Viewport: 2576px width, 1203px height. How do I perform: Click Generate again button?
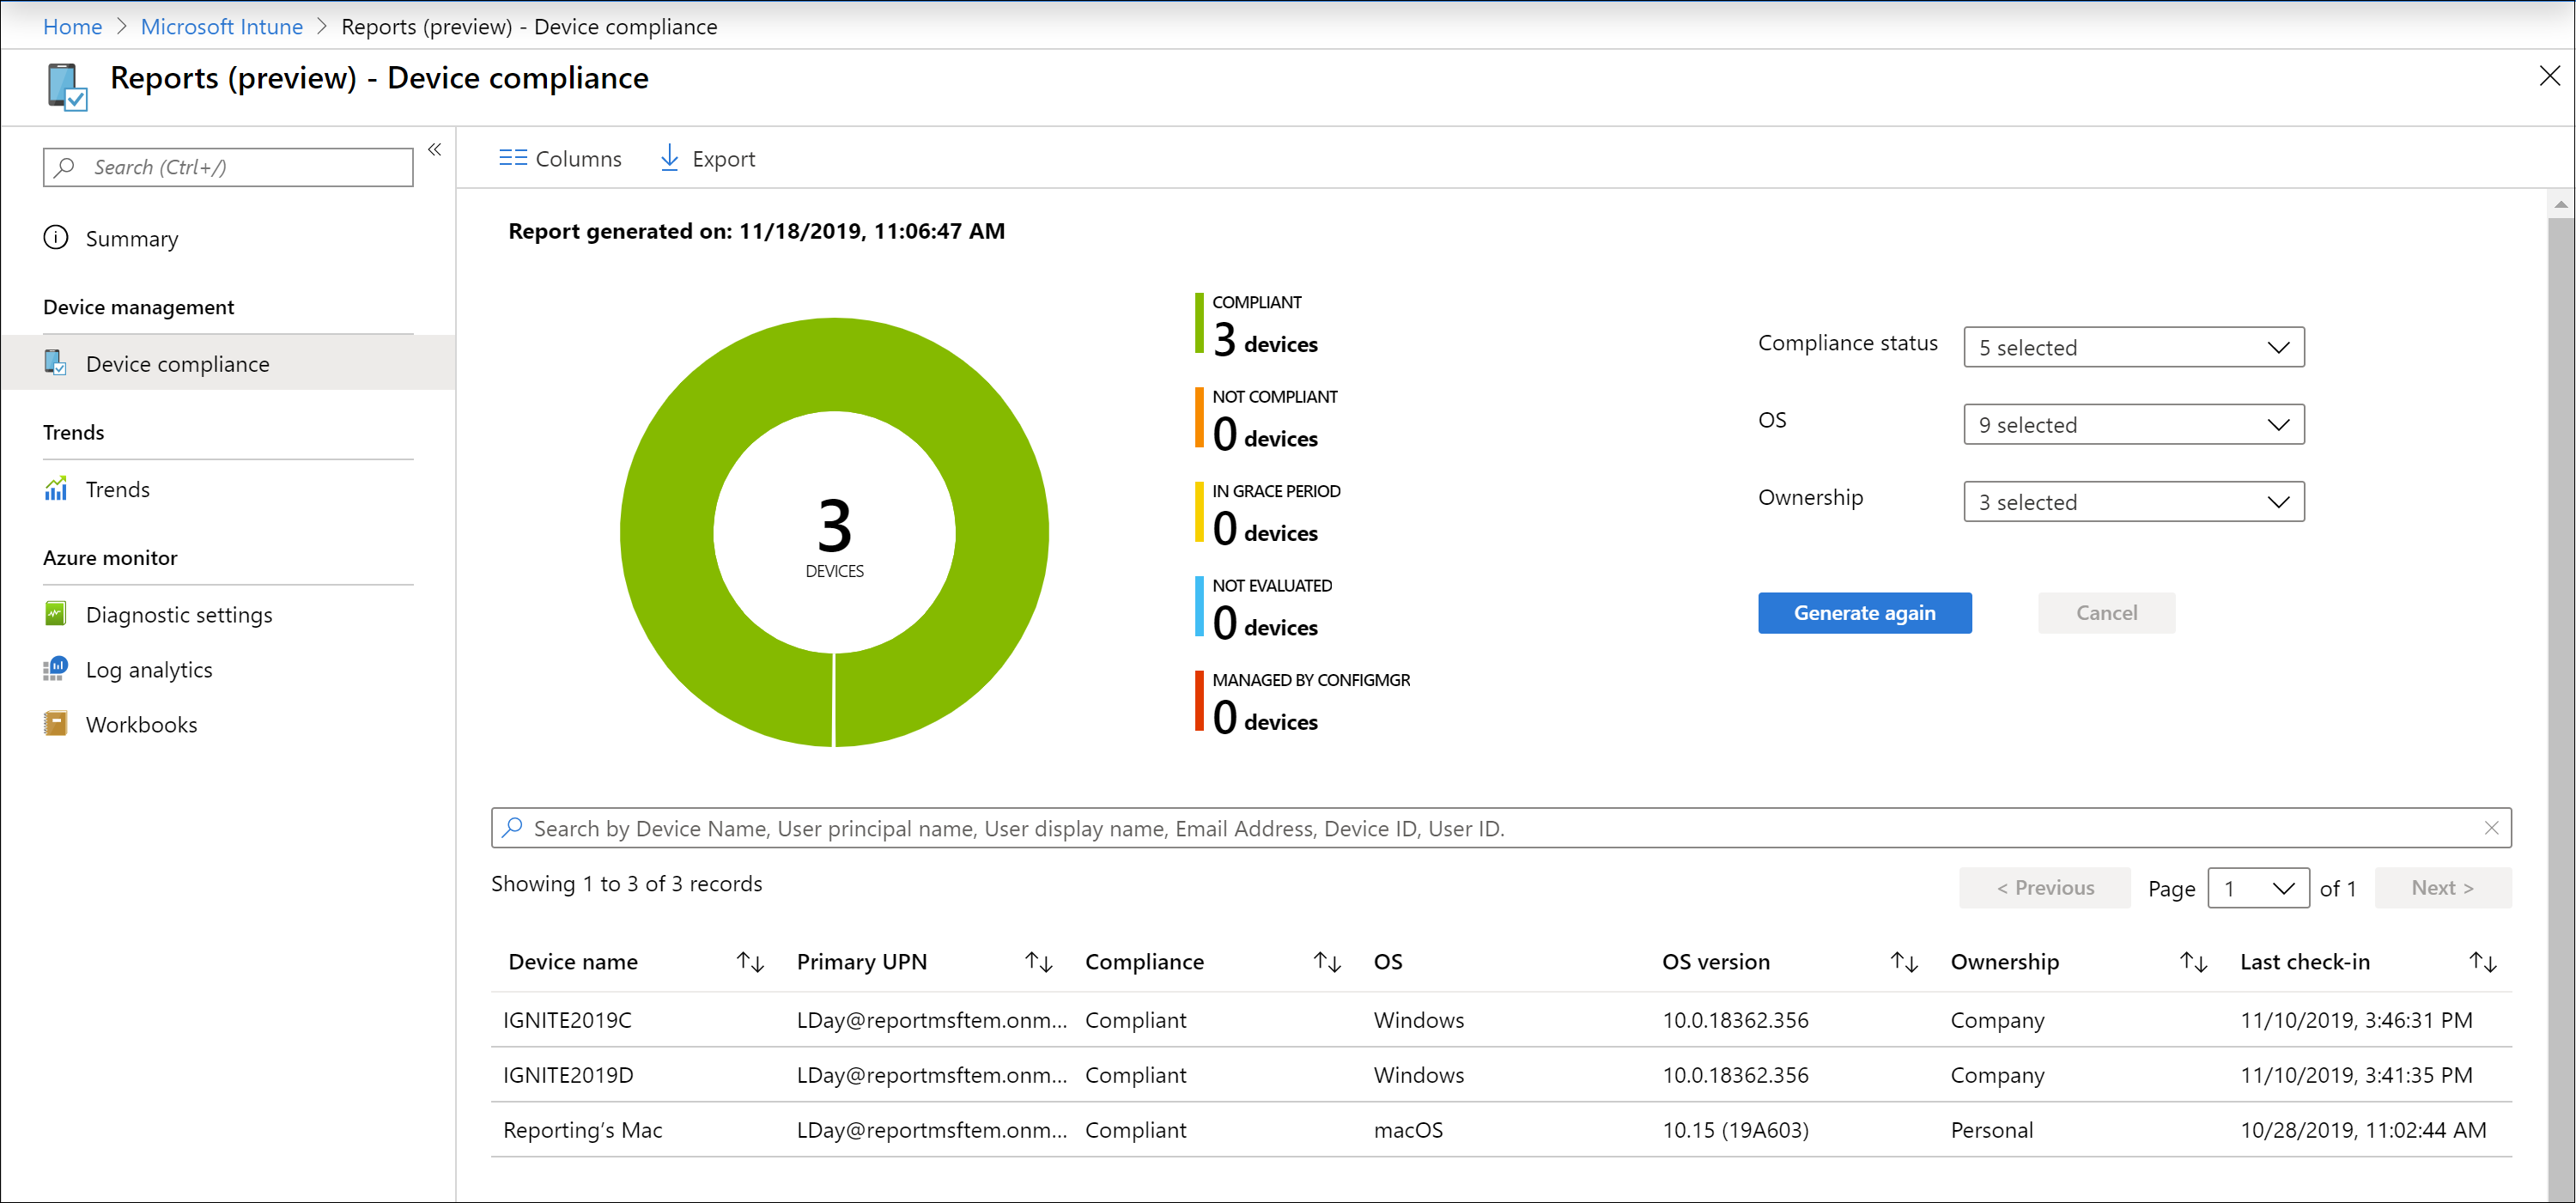click(x=1866, y=611)
